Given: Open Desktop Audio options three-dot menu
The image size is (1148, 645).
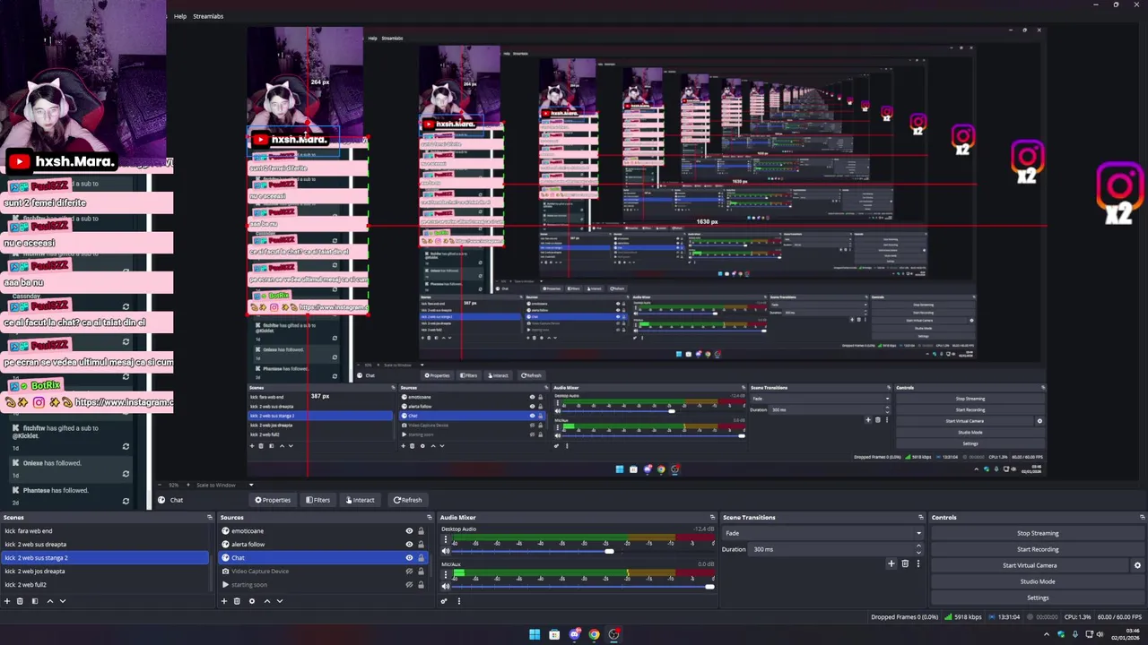Looking at the screenshot, I should tap(446, 539).
